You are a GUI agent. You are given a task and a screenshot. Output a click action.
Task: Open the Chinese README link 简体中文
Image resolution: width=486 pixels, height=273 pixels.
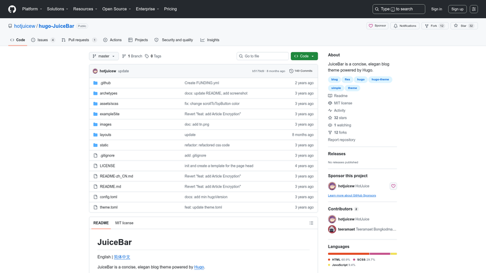click(x=122, y=257)
